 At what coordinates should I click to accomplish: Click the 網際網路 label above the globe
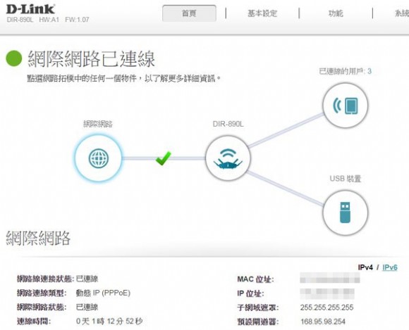(x=98, y=124)
